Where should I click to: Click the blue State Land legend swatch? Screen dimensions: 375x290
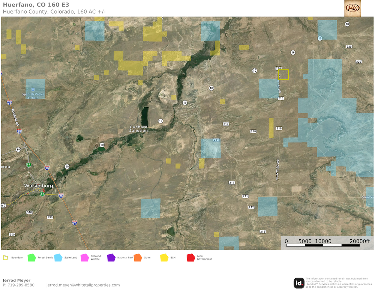click(58, 257)
